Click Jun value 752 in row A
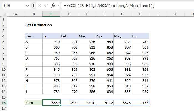The image size is (194, 111). 140,42
